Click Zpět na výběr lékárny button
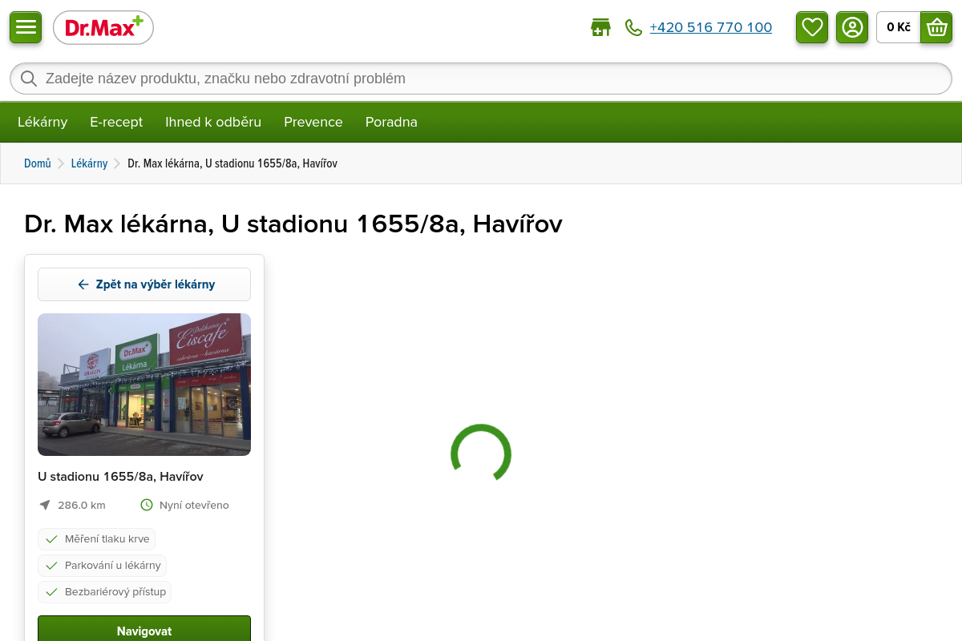The image size is (962, 641). tap(144, 284)
